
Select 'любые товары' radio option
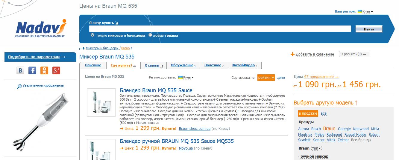pyautogui.click(x=150, y=35)
